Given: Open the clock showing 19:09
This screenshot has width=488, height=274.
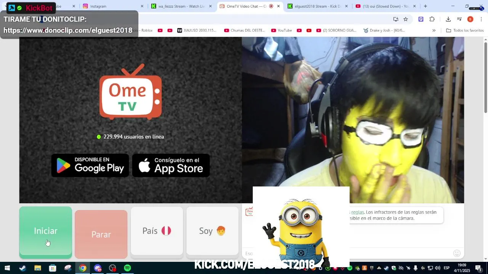Looking at the screenshot, I should (462, 268).
